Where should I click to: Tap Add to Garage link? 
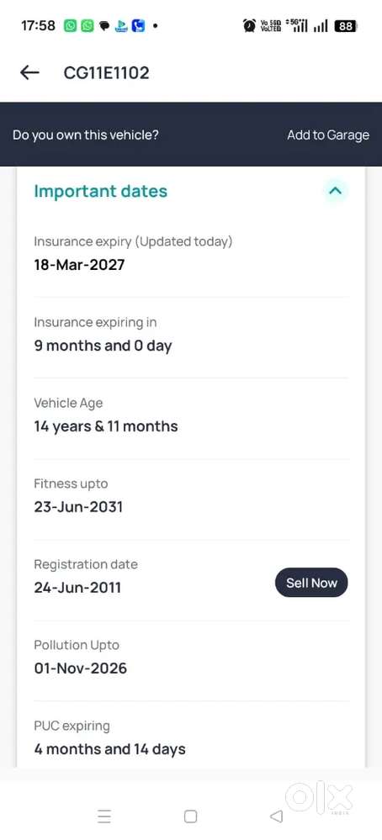(328, 135)
